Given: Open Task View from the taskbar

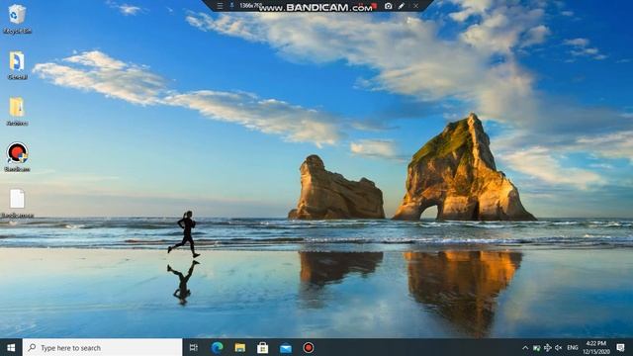Looking at the screenshot, I should click(x=194, y=347).
